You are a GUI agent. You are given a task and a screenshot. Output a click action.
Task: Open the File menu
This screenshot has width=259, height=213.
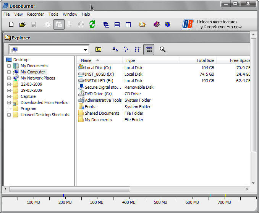[x=6, y=14]
